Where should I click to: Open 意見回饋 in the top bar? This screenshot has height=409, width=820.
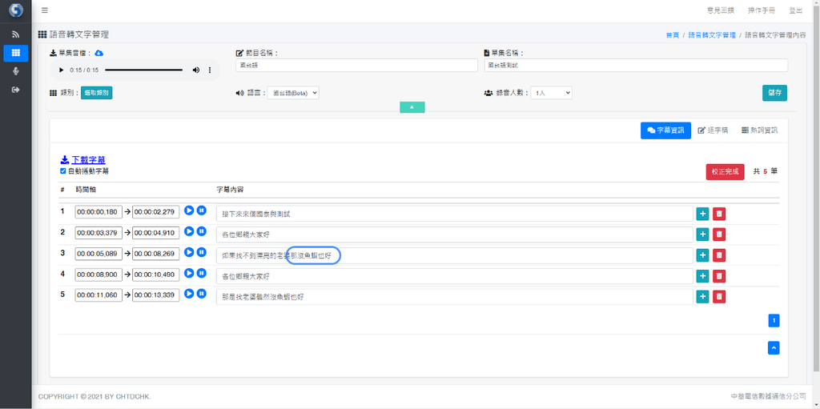coord(720,10)
